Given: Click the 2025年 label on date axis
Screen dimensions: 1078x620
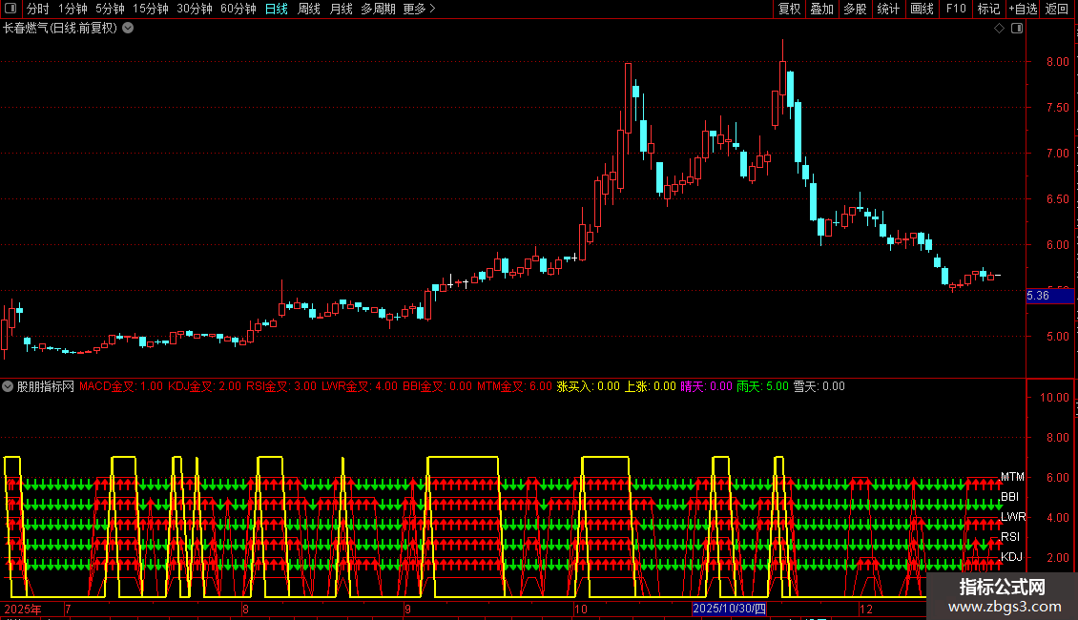Looking at the screenshot, I should click(x=23, y=609).
